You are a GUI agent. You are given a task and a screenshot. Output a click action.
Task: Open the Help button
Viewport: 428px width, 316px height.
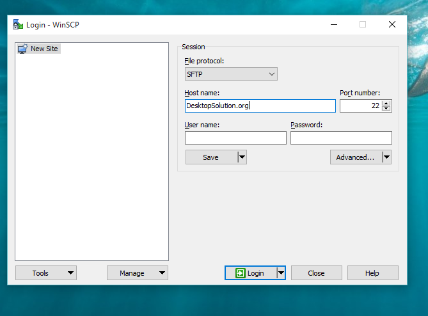point(372,273)
